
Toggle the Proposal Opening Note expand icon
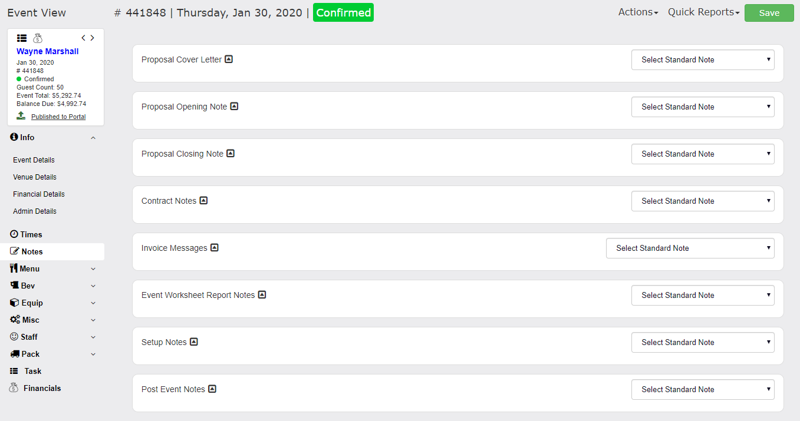[234, 106]
